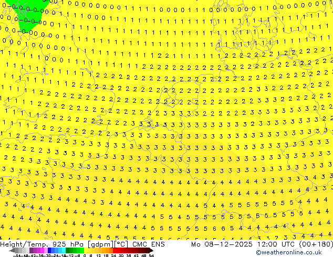
Task: Click the (00+180) forecast hour text
Action: point(316,244)
